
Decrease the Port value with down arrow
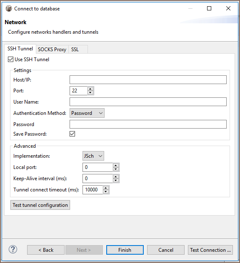point(90,92)
